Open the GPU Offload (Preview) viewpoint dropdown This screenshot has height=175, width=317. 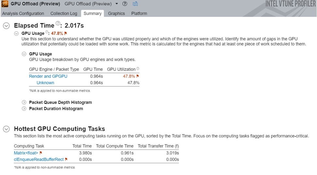tap(117, 4)
